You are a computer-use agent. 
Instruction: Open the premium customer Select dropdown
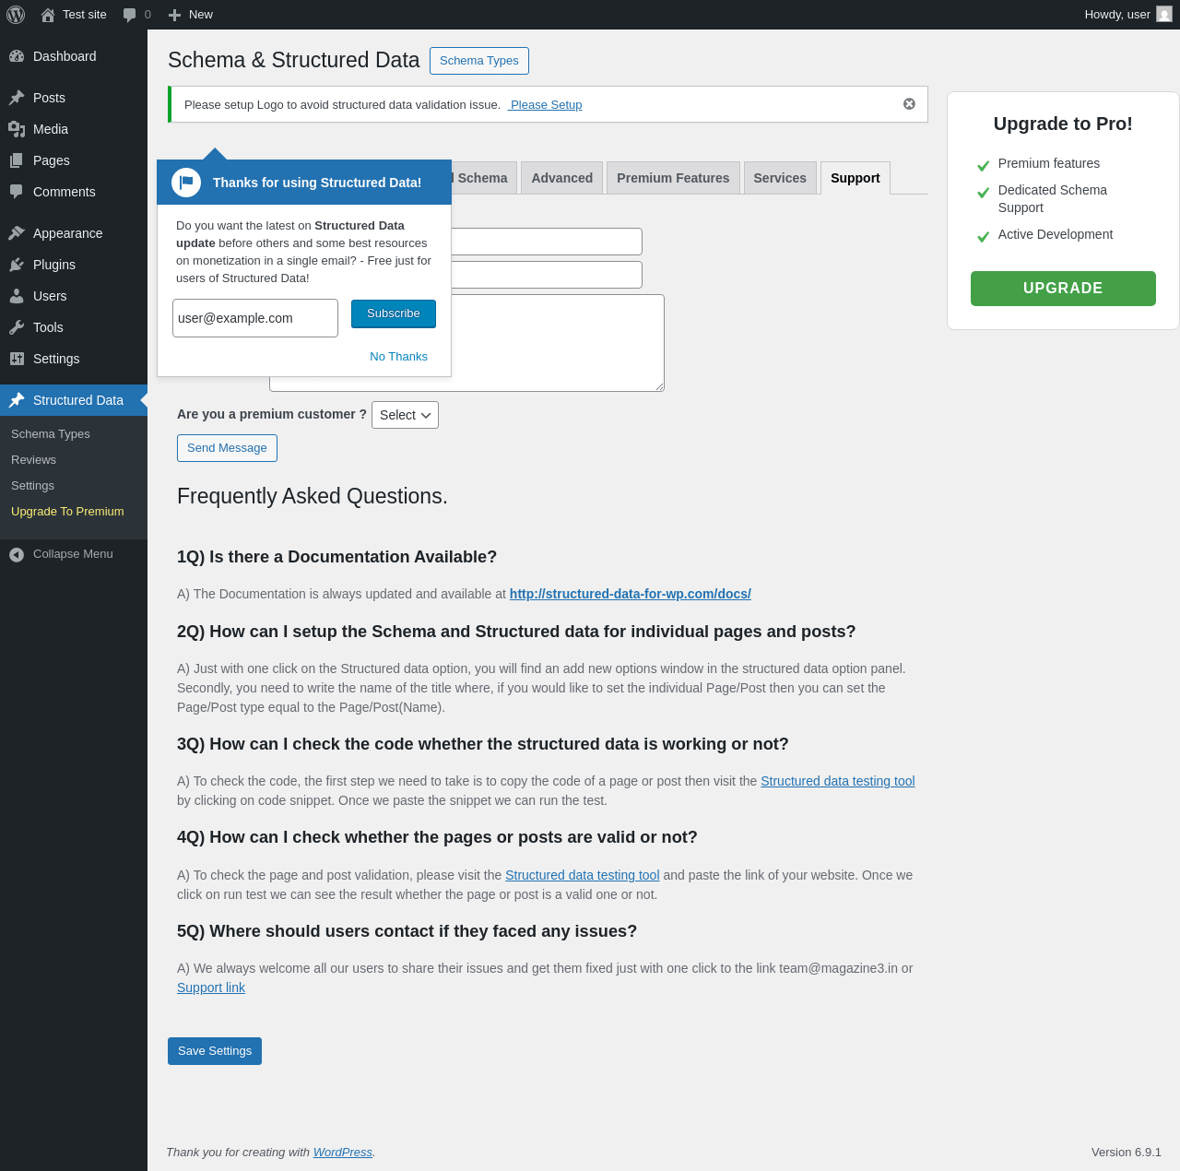click(405, 415)
